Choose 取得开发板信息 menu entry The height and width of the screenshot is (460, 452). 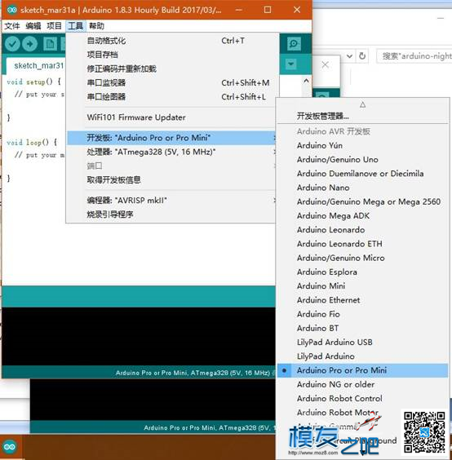(171, 179)
